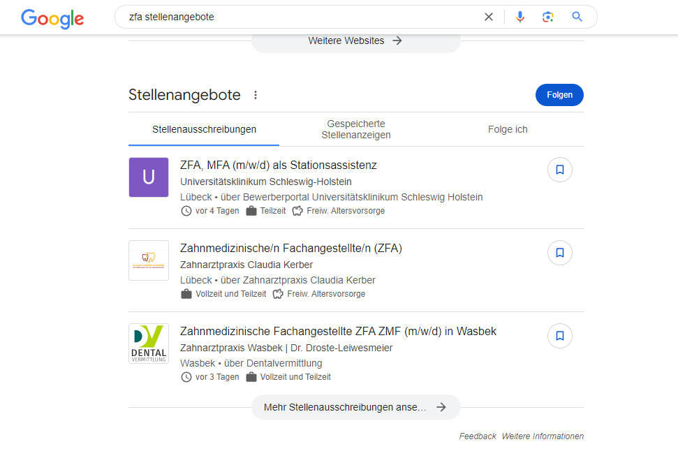Click Zahnarztpraxis Claudia Kerber logo thumbnail

[149, 260]
